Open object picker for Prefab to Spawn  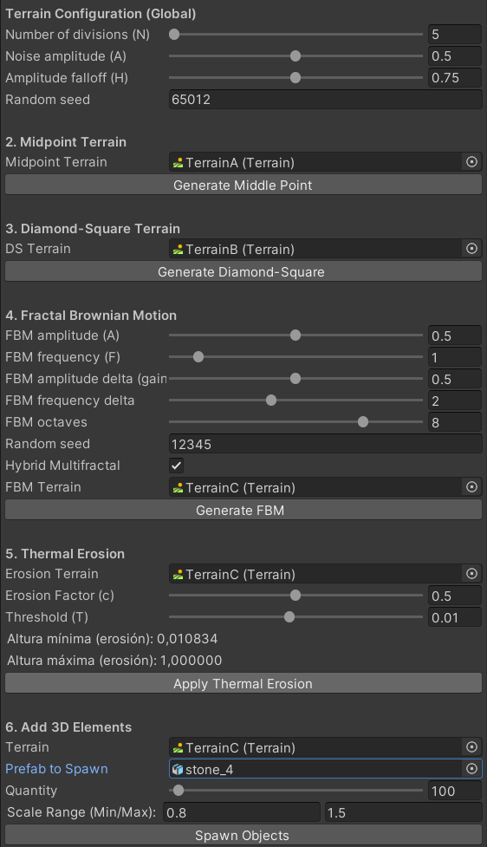click(x=471, y=769)
